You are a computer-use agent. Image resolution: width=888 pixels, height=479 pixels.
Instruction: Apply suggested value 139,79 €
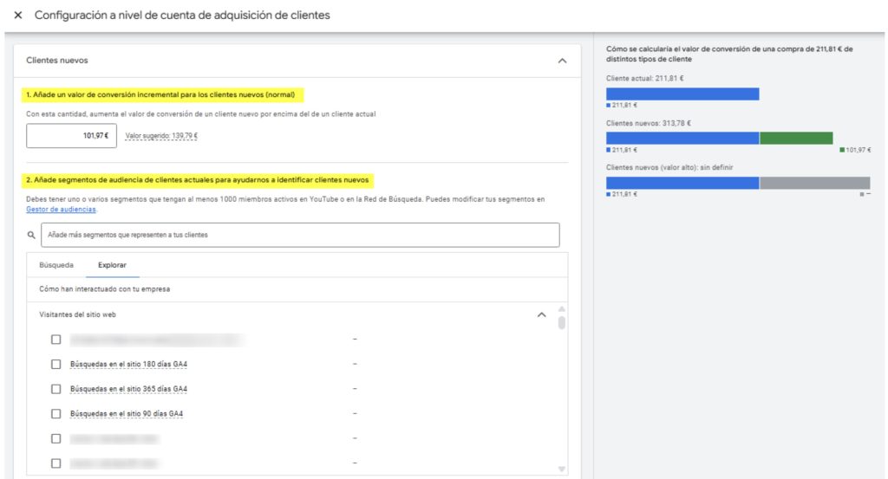click(x=161, y=136)
